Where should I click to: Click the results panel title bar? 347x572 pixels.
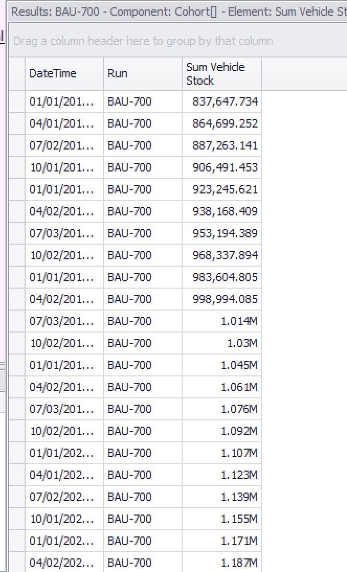pos(177,12)
